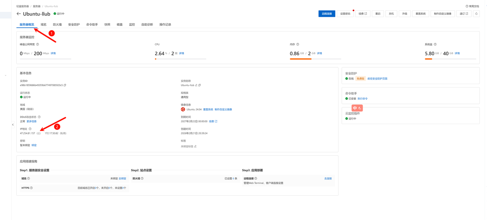Click the 内存 usage progress bar
The image size is (487, 220).
point(315,59)
